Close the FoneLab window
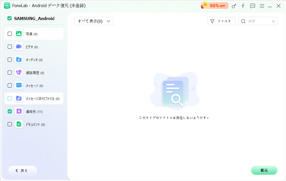 coord(278,6)
